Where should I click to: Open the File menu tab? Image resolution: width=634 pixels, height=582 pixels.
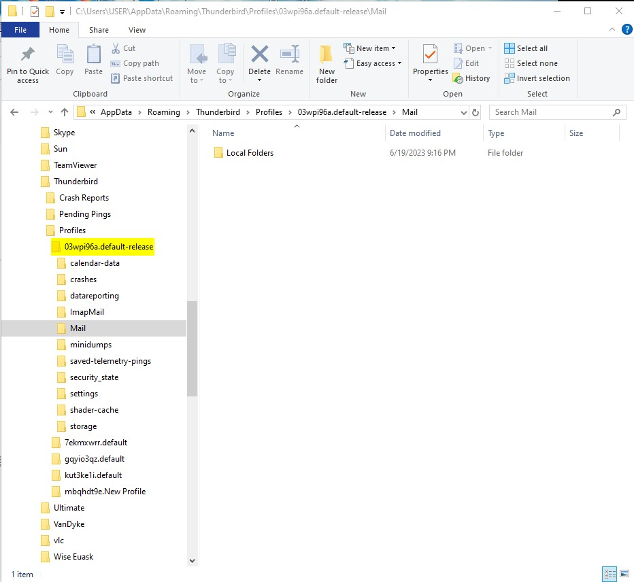tap(20, 30)
